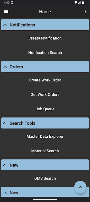Open DMS Search
90x202 pixels.
click(45, 178)
